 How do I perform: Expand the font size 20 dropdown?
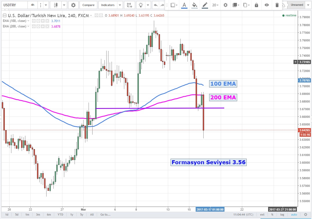pos(215,5)
